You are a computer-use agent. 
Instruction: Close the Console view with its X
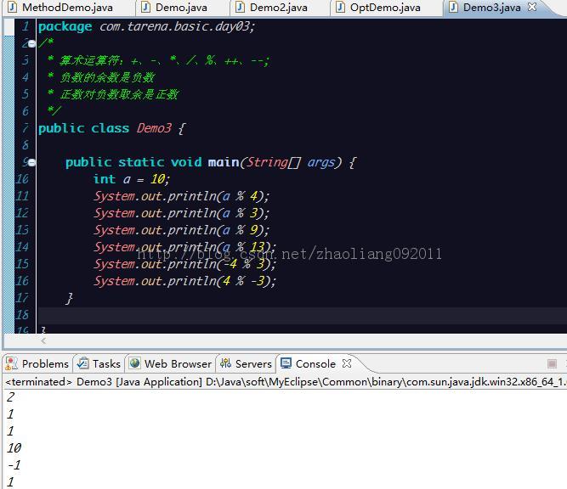347,363
